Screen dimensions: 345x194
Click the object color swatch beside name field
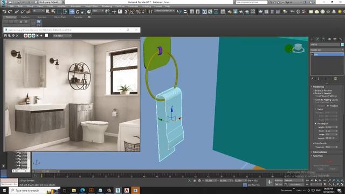(342, 45)
